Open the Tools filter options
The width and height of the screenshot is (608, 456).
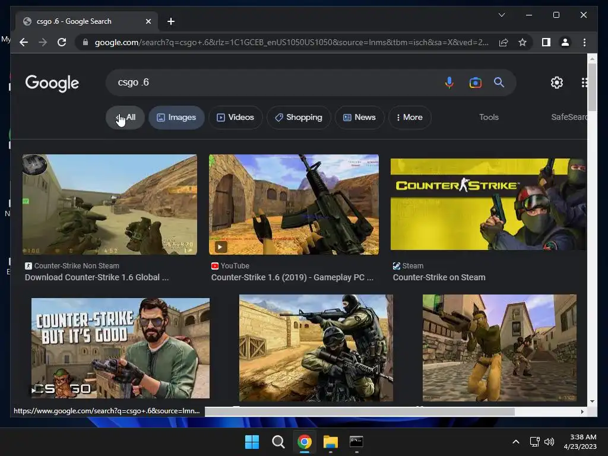(489, 117)
